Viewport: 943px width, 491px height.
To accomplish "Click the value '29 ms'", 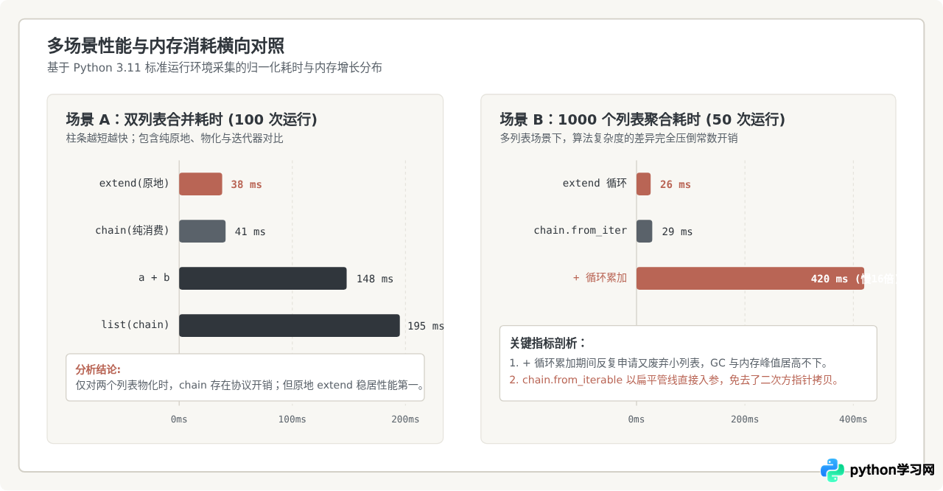I will point(677,232).
